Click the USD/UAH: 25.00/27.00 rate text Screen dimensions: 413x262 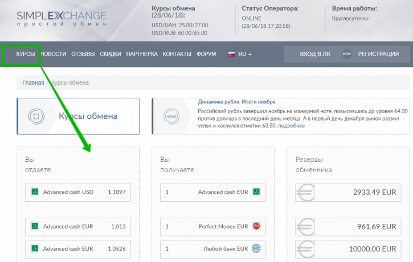tap(179, 25)
